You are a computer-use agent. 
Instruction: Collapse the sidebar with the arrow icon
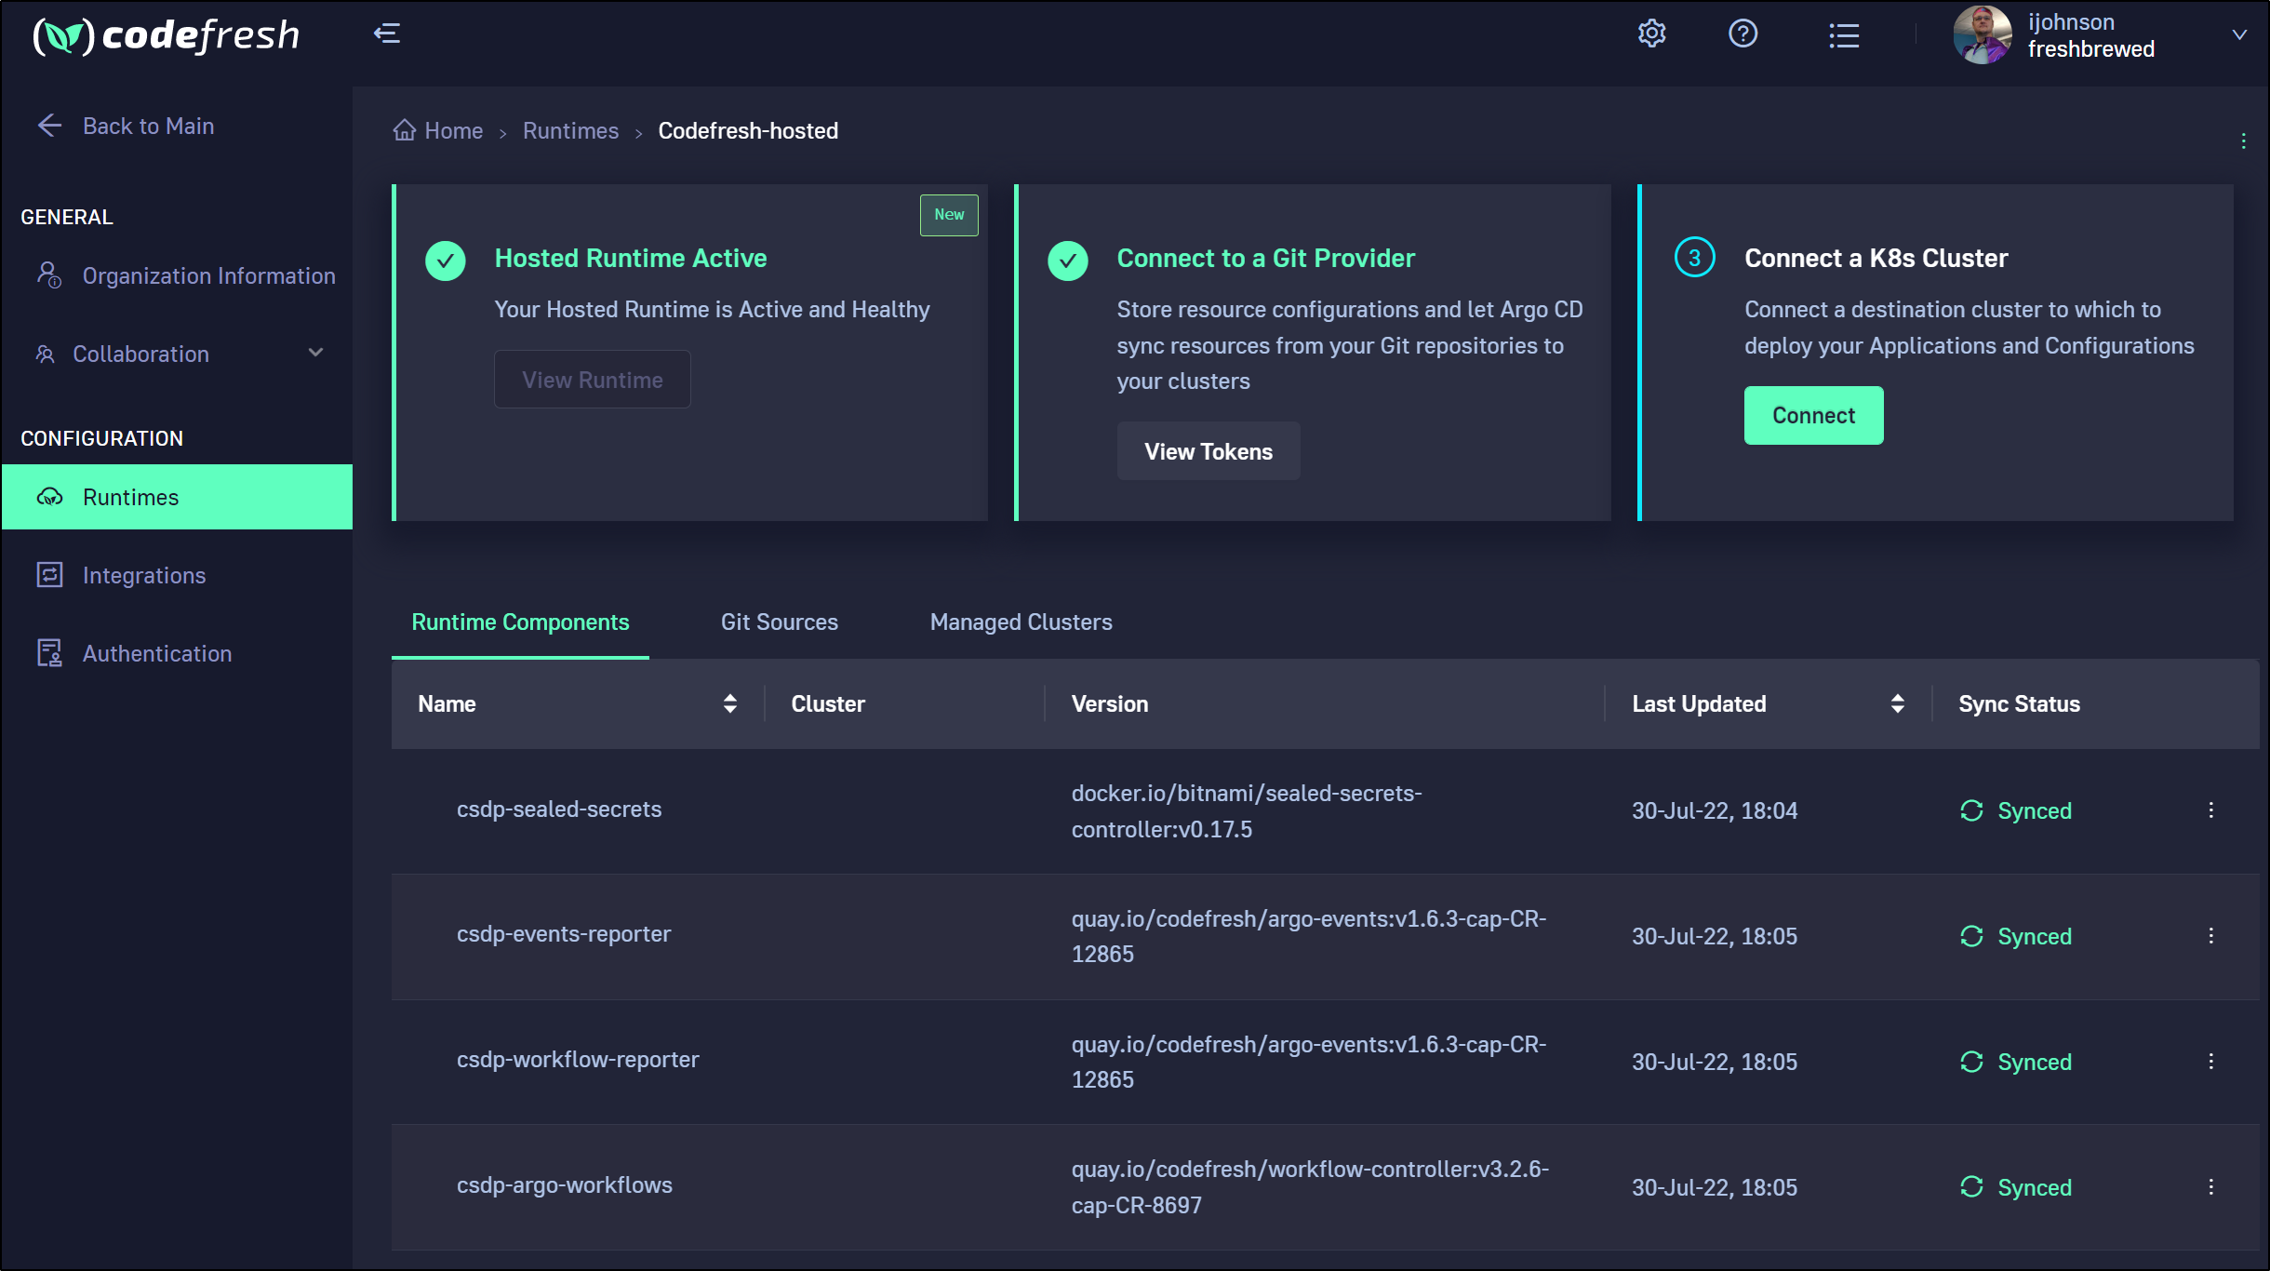coord(387,34)
